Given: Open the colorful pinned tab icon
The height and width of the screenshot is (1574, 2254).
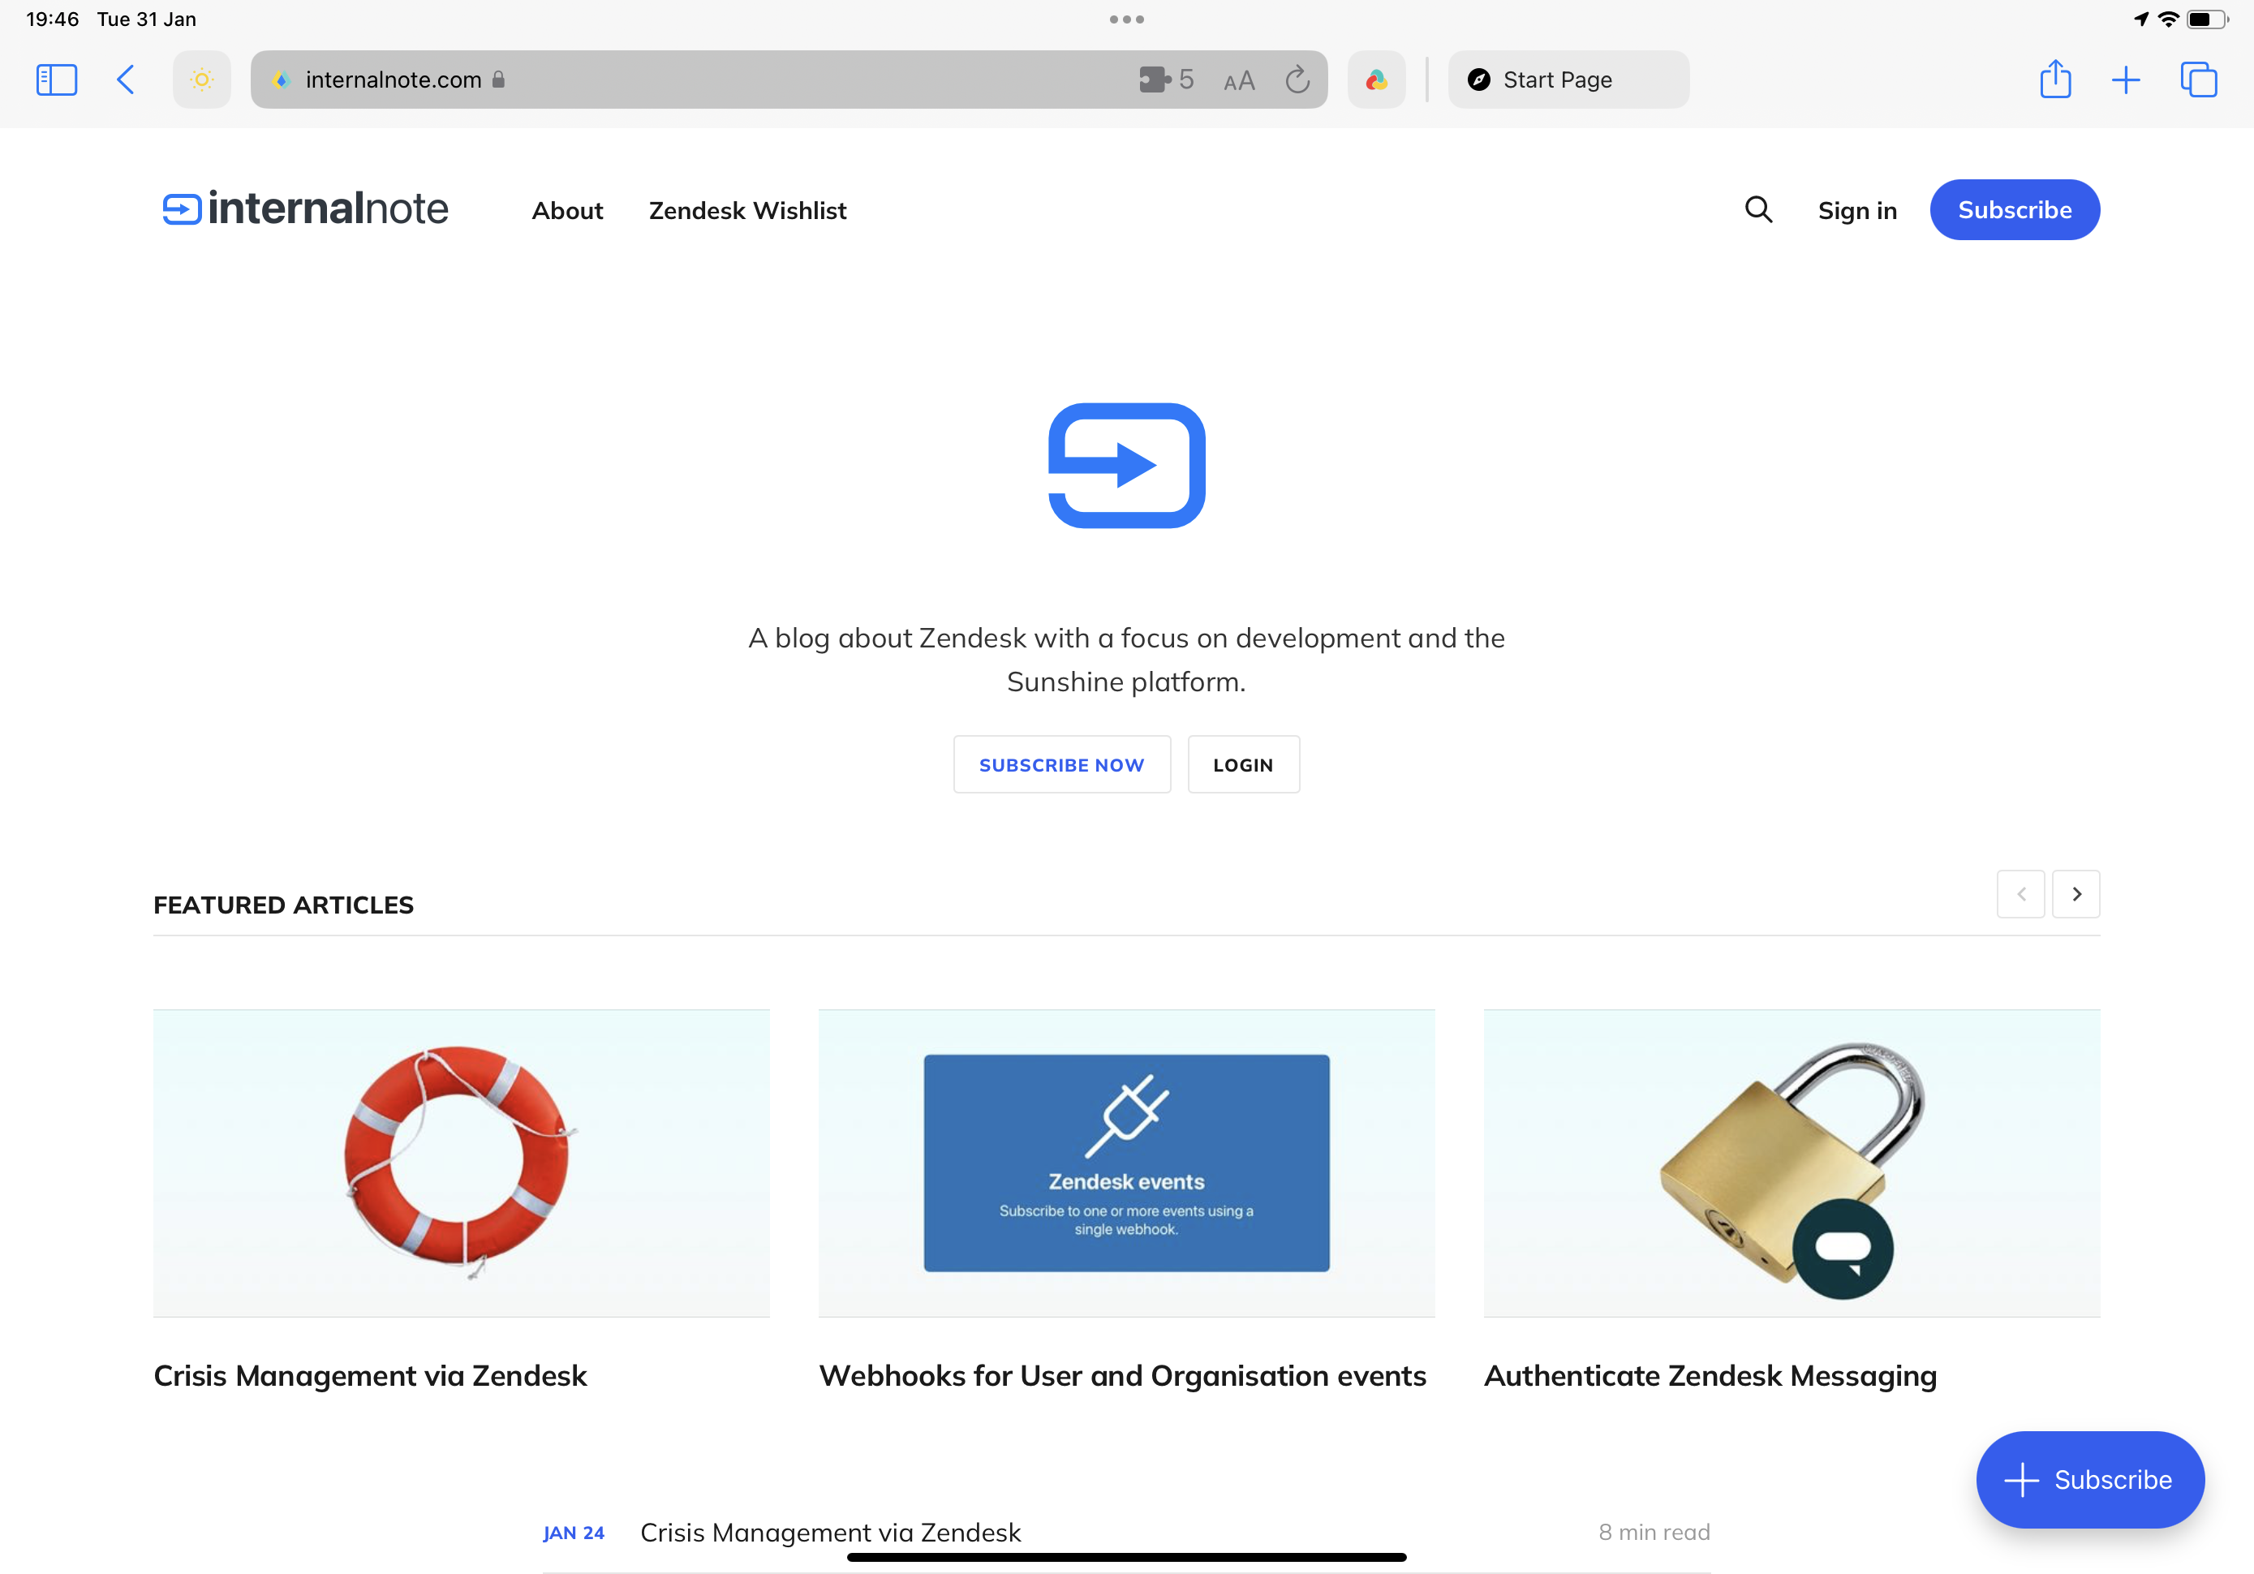Looking at the screenshot, I should click(1376, 80).
